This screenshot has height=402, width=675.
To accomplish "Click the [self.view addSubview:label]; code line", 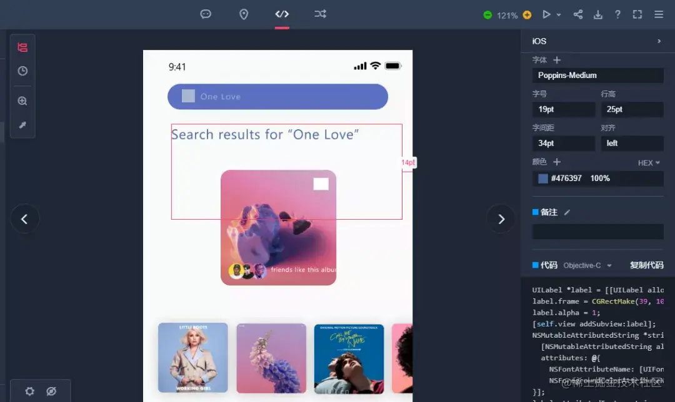I will [594, 324].
